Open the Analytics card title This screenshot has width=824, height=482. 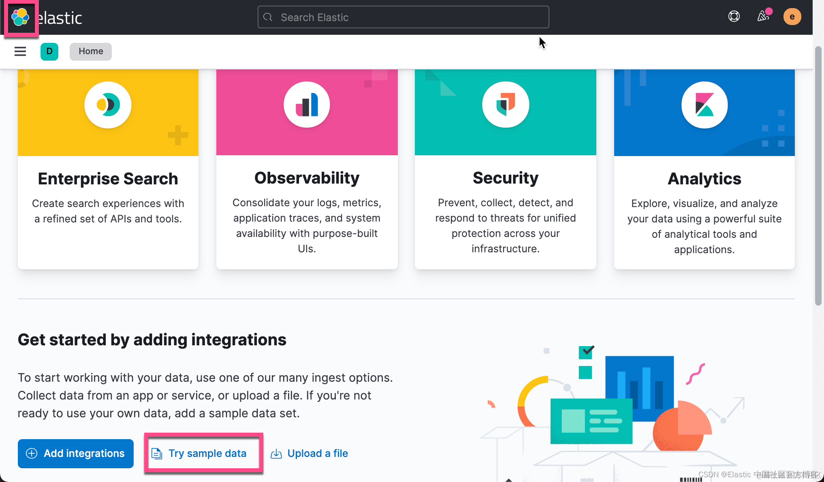click(704, 179)
